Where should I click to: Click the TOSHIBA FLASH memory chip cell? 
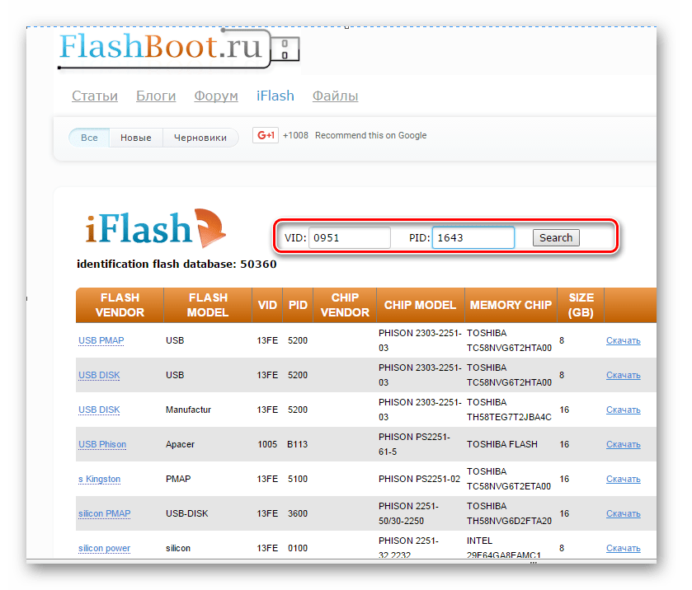tap(502, 444)
